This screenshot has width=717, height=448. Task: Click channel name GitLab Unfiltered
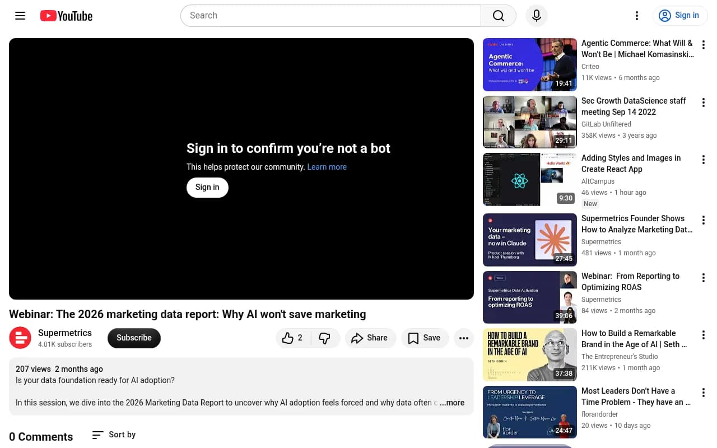pos(606,124)
